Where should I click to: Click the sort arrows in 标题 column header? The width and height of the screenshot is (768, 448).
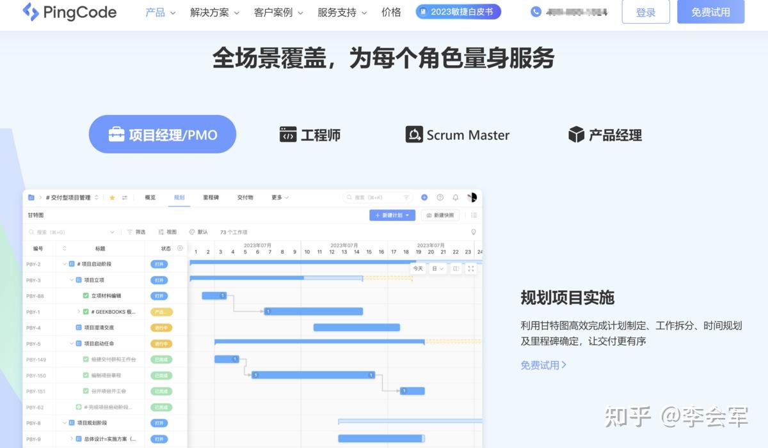64,249
